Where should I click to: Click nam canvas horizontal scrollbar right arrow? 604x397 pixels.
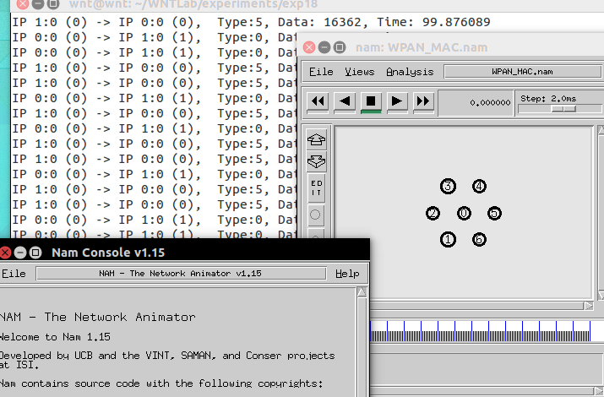pyautogui.click(x=588, y=306)
